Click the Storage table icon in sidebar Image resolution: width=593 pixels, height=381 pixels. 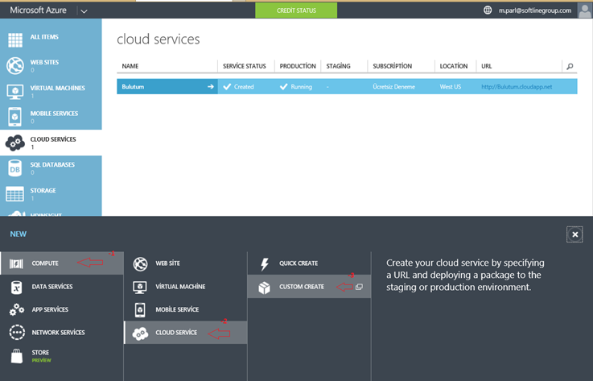click(14, 194)
